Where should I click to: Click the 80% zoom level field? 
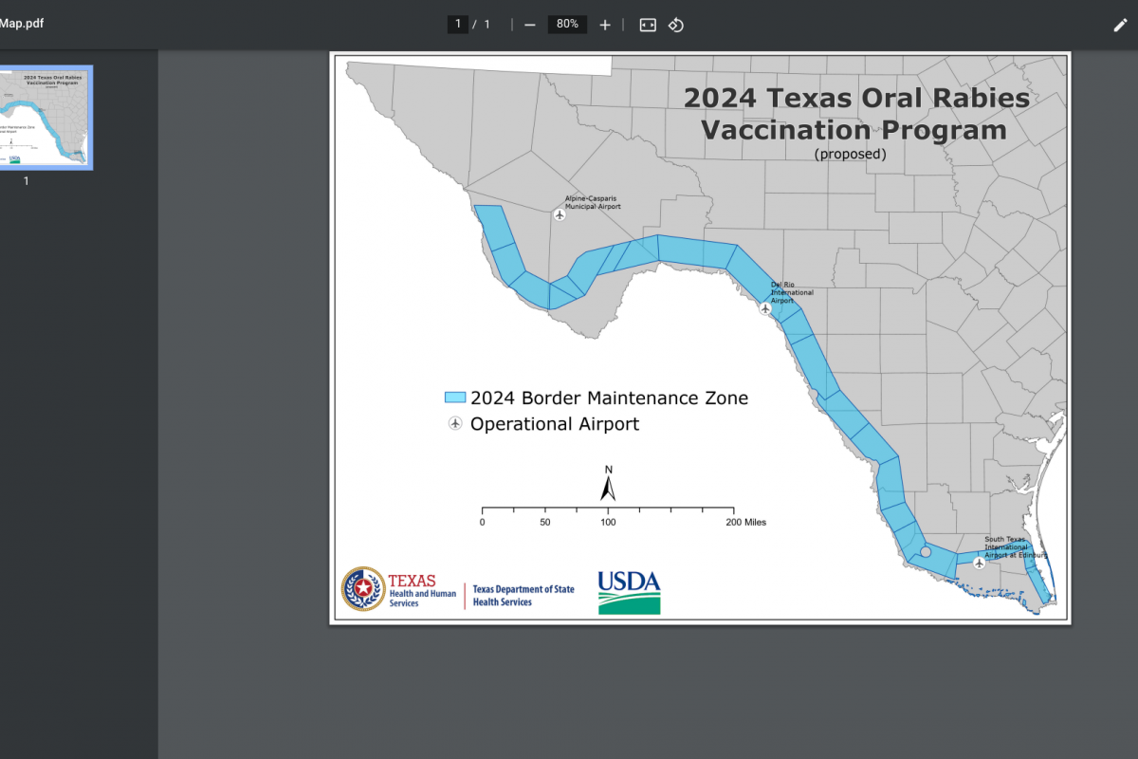[x=567, y=25]
